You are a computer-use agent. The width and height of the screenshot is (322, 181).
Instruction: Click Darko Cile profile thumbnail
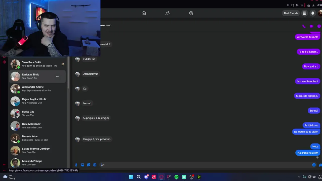(15, 113)
